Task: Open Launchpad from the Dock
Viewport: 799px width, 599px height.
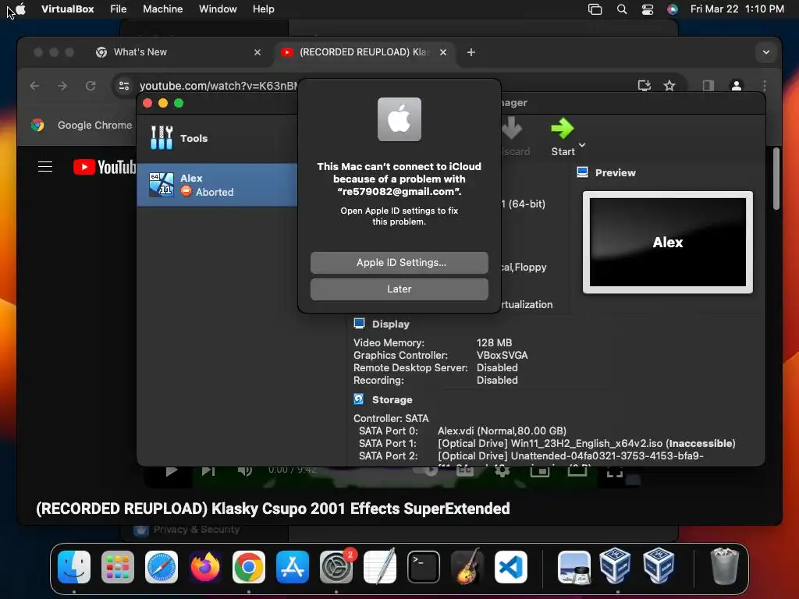Action: point(118,567)
